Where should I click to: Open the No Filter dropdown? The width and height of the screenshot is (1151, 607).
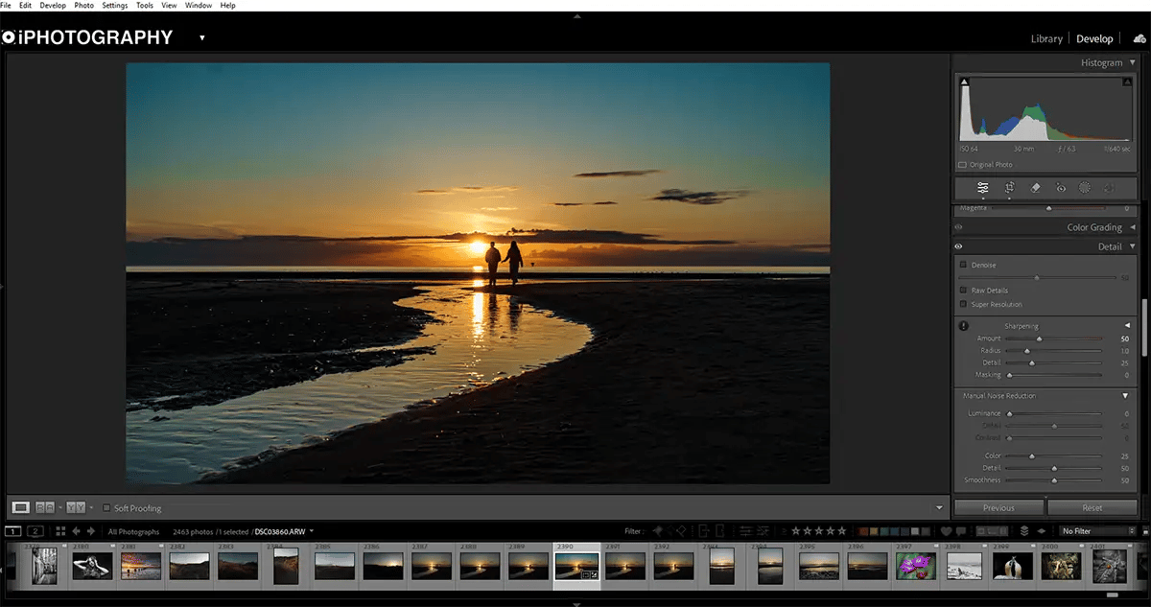[x=1098, y=531]
